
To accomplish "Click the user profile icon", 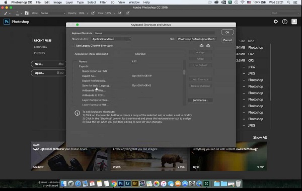I will click(x=294, y=22).
